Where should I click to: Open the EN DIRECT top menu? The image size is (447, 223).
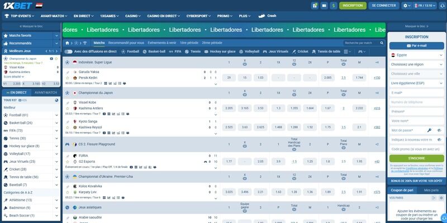click(83, 16)
